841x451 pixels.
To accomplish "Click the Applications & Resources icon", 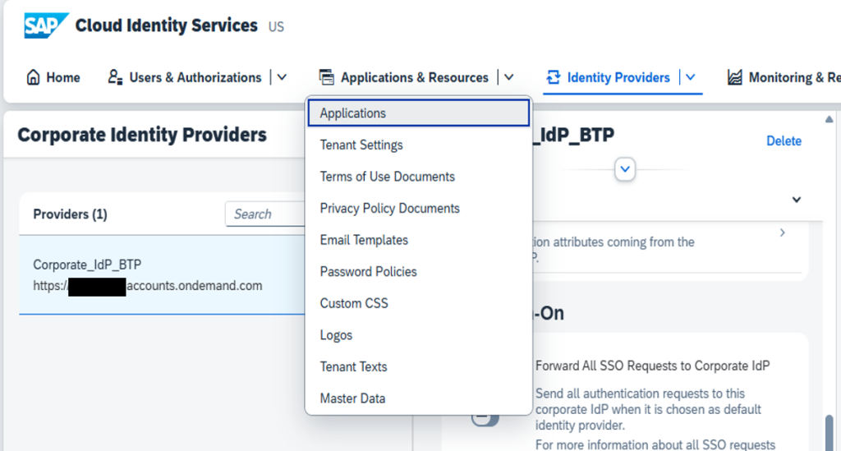I will [327, 77].
